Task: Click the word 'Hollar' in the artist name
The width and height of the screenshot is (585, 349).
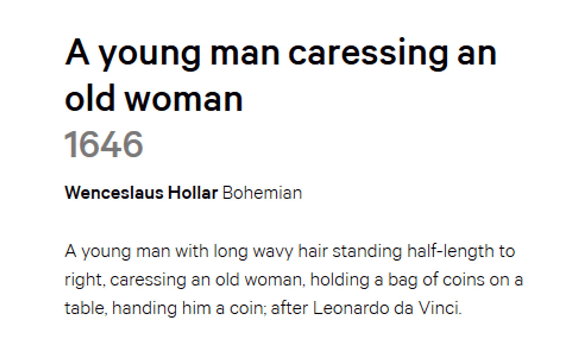Action: [x=193, y=193]
